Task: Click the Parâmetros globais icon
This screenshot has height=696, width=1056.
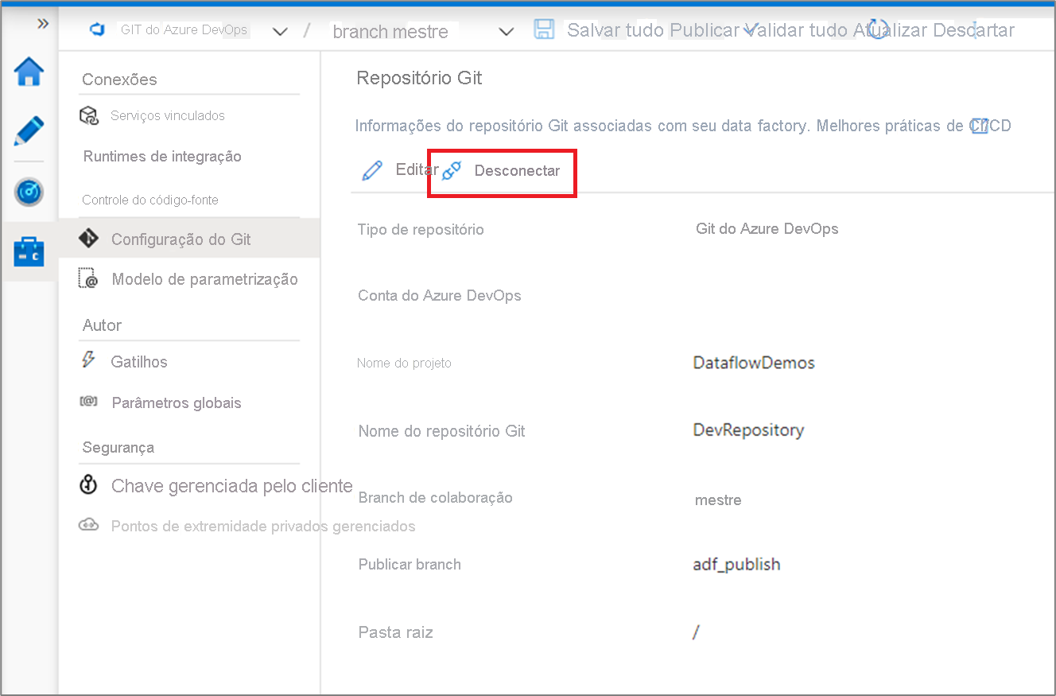Action: coord(88,402)
